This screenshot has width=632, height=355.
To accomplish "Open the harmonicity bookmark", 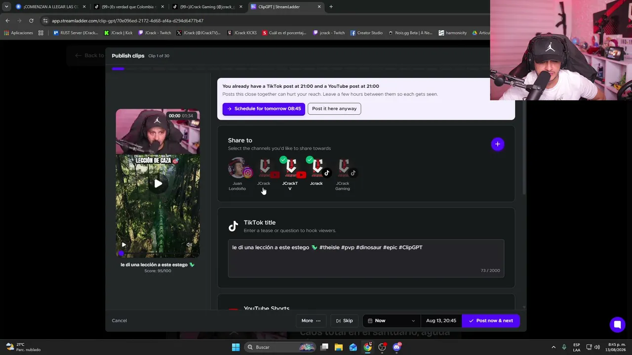I will tap(453, 33).
